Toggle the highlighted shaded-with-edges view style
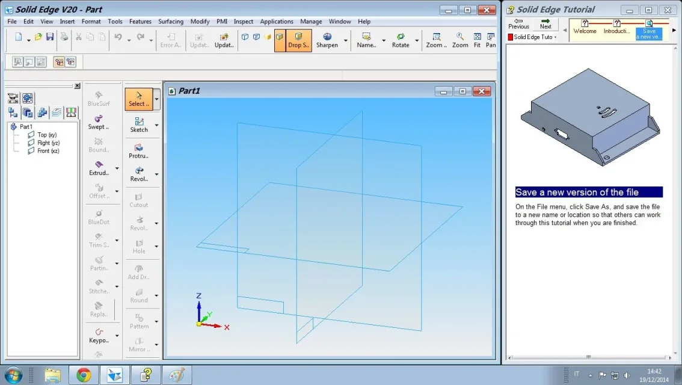The image size is (682, 385). (x=280, y=40)
